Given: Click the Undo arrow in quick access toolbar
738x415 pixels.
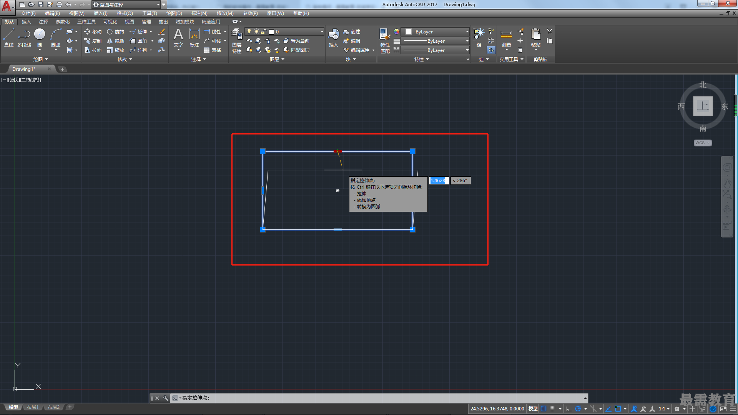Looking at the screenshot, I should coord(68,5).
